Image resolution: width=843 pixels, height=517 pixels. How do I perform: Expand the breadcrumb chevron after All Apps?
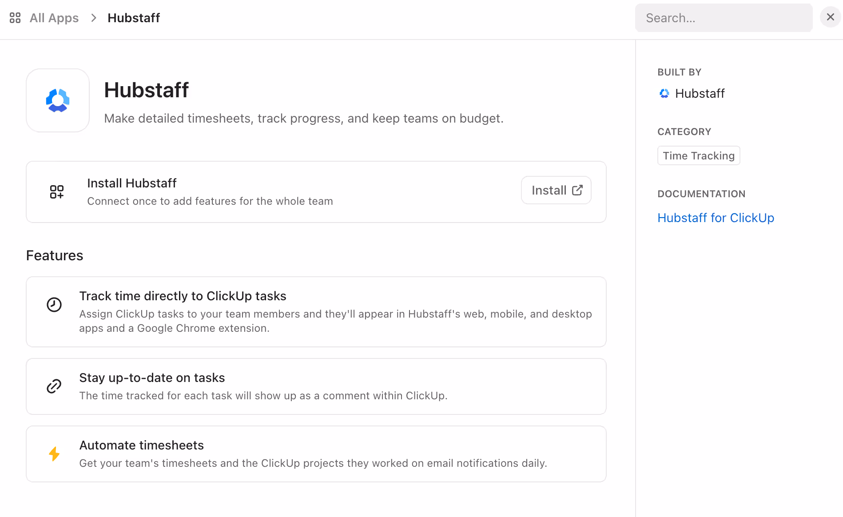pos(93,17)
